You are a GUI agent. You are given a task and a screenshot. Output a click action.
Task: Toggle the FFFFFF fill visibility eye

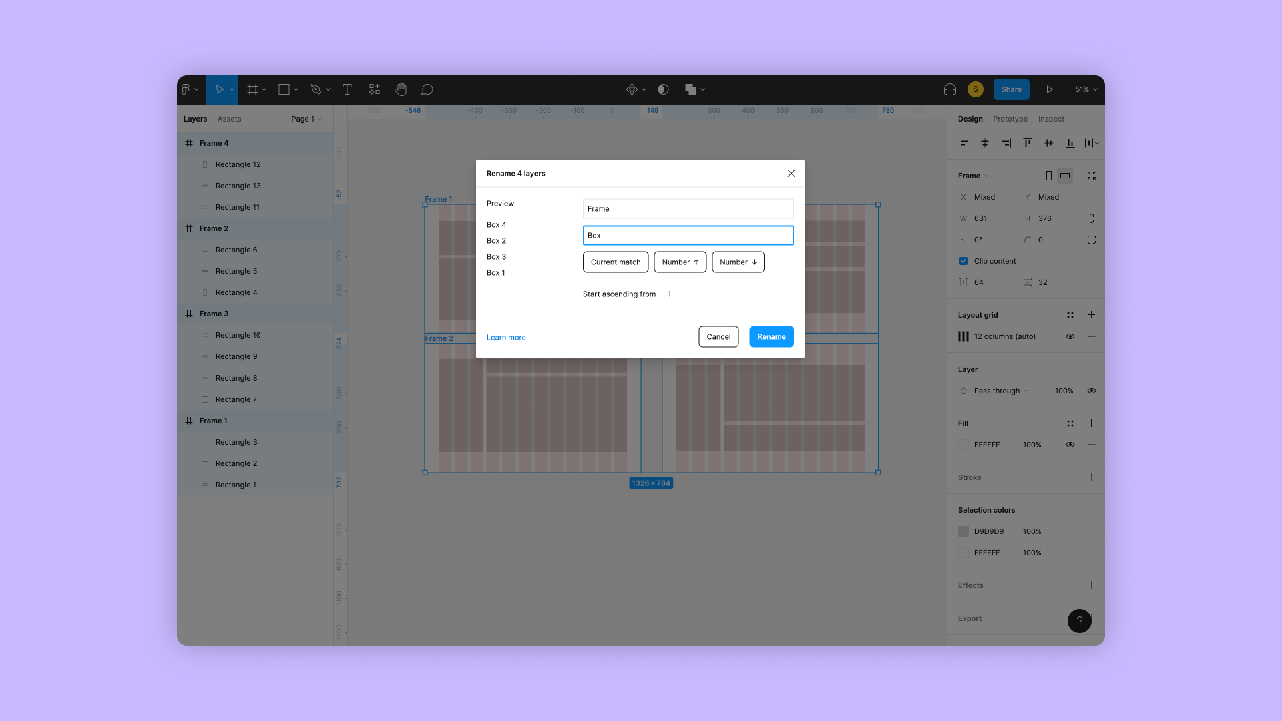[x=1070, y=445]
